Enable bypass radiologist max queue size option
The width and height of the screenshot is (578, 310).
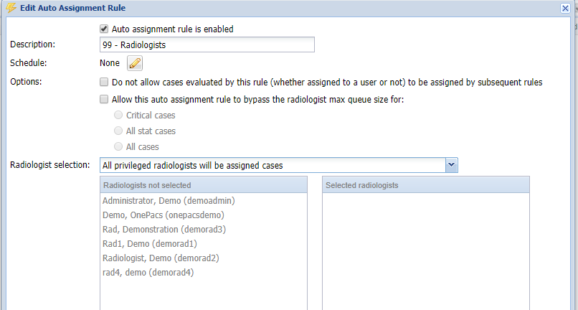104,99
